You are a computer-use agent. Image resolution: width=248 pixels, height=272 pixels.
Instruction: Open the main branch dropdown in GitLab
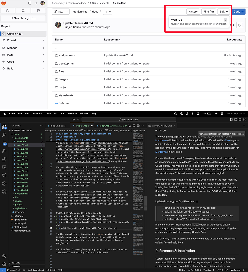click(61, 12)
